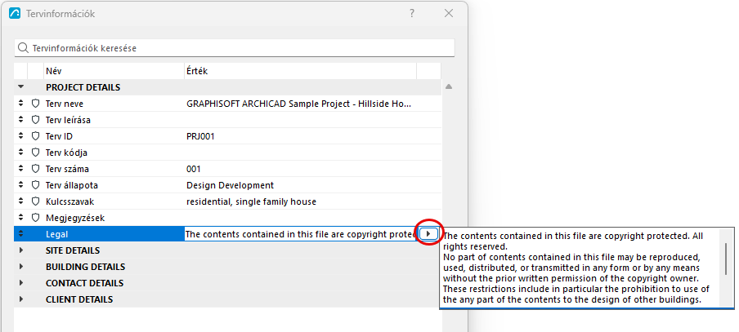
Task: Click the empty Terv kódja value cell
Action: tap(300, 153)
